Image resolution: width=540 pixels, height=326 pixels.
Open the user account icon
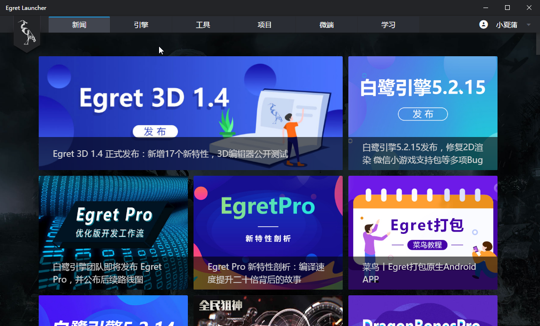click(x=483, y=24)
